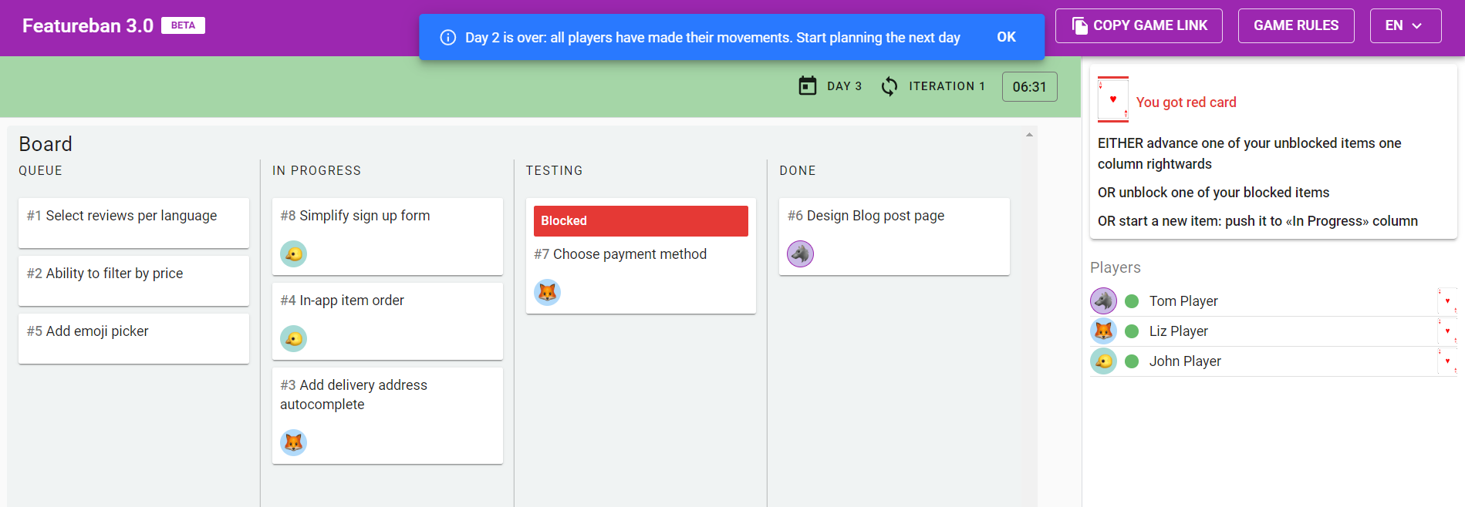Click the wolf avatar on Design Blog post page card

click(x=800, y=253)
